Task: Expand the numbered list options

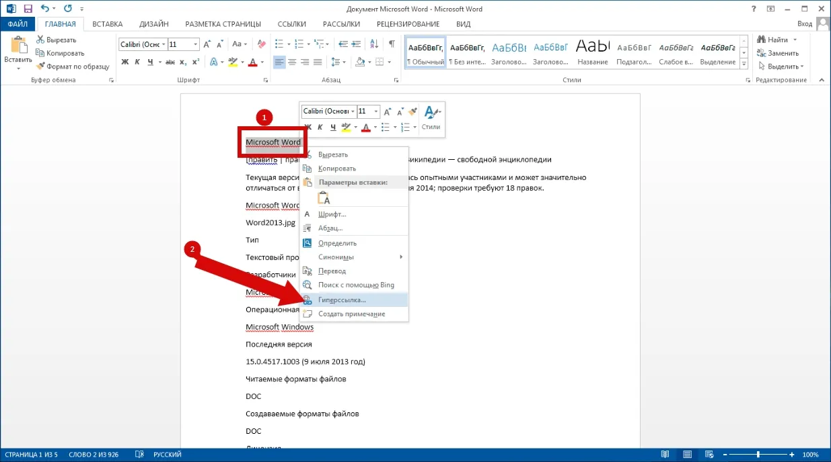Action: coord(310,44)
